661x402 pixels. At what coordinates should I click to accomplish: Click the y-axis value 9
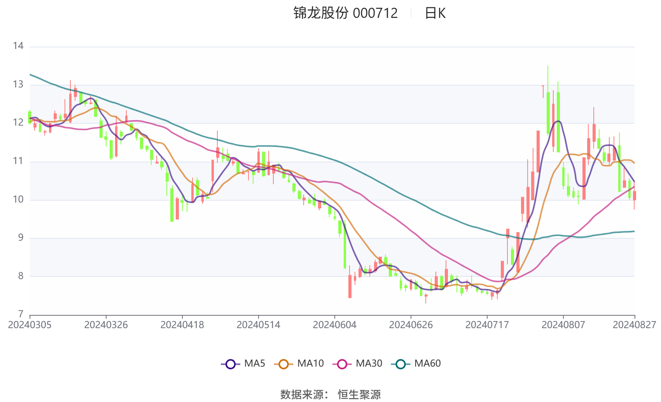click(21, 238)
